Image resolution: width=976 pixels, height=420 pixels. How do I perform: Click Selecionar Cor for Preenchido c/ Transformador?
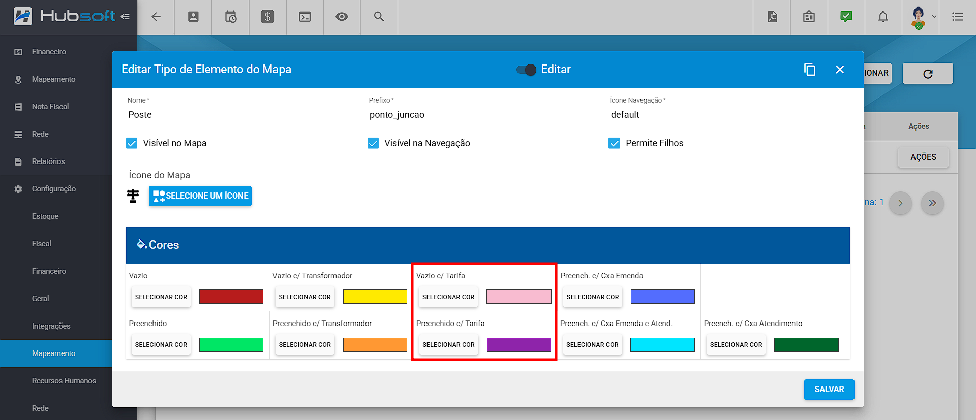click(305, 345)
